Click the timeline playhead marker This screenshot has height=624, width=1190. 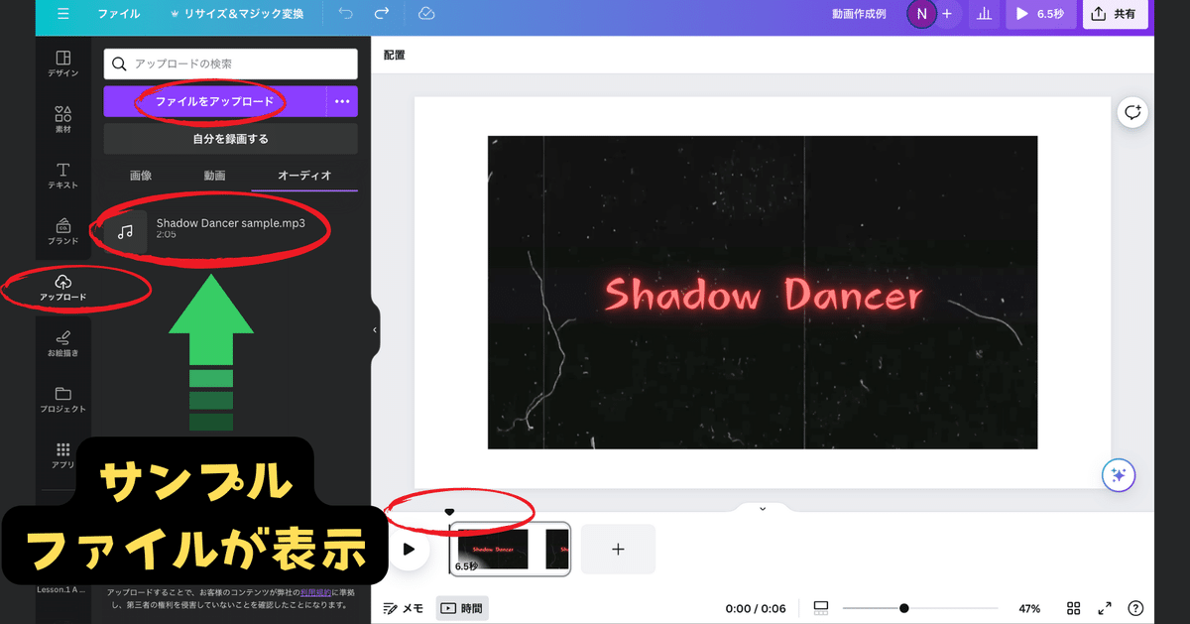[449, 512]
